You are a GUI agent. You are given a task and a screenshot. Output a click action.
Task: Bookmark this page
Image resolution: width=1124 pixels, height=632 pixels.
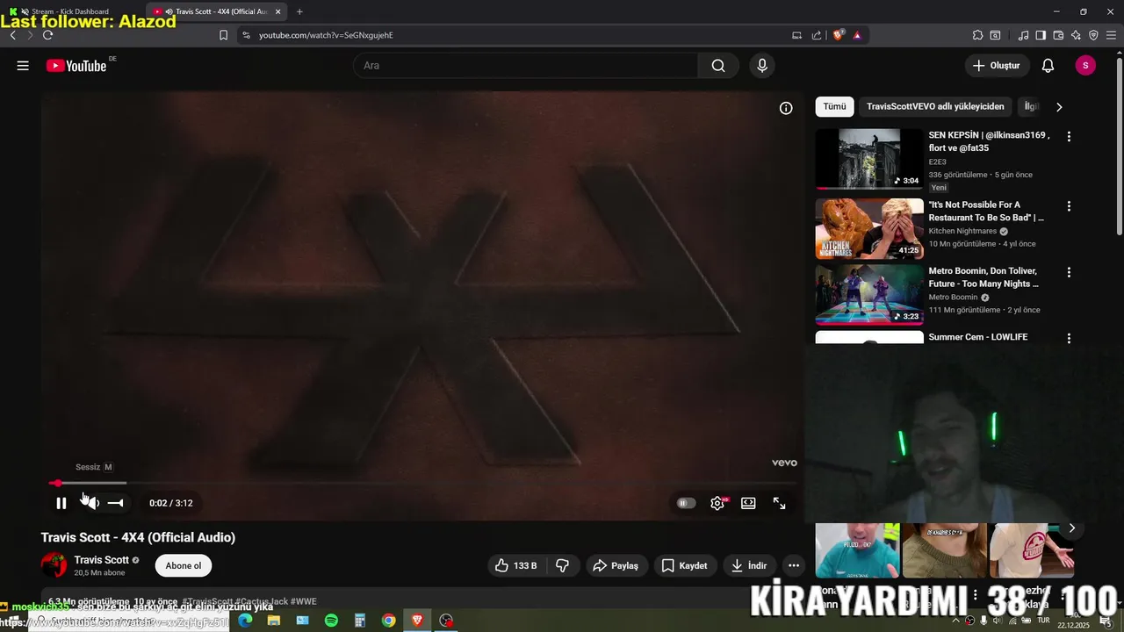223,35
